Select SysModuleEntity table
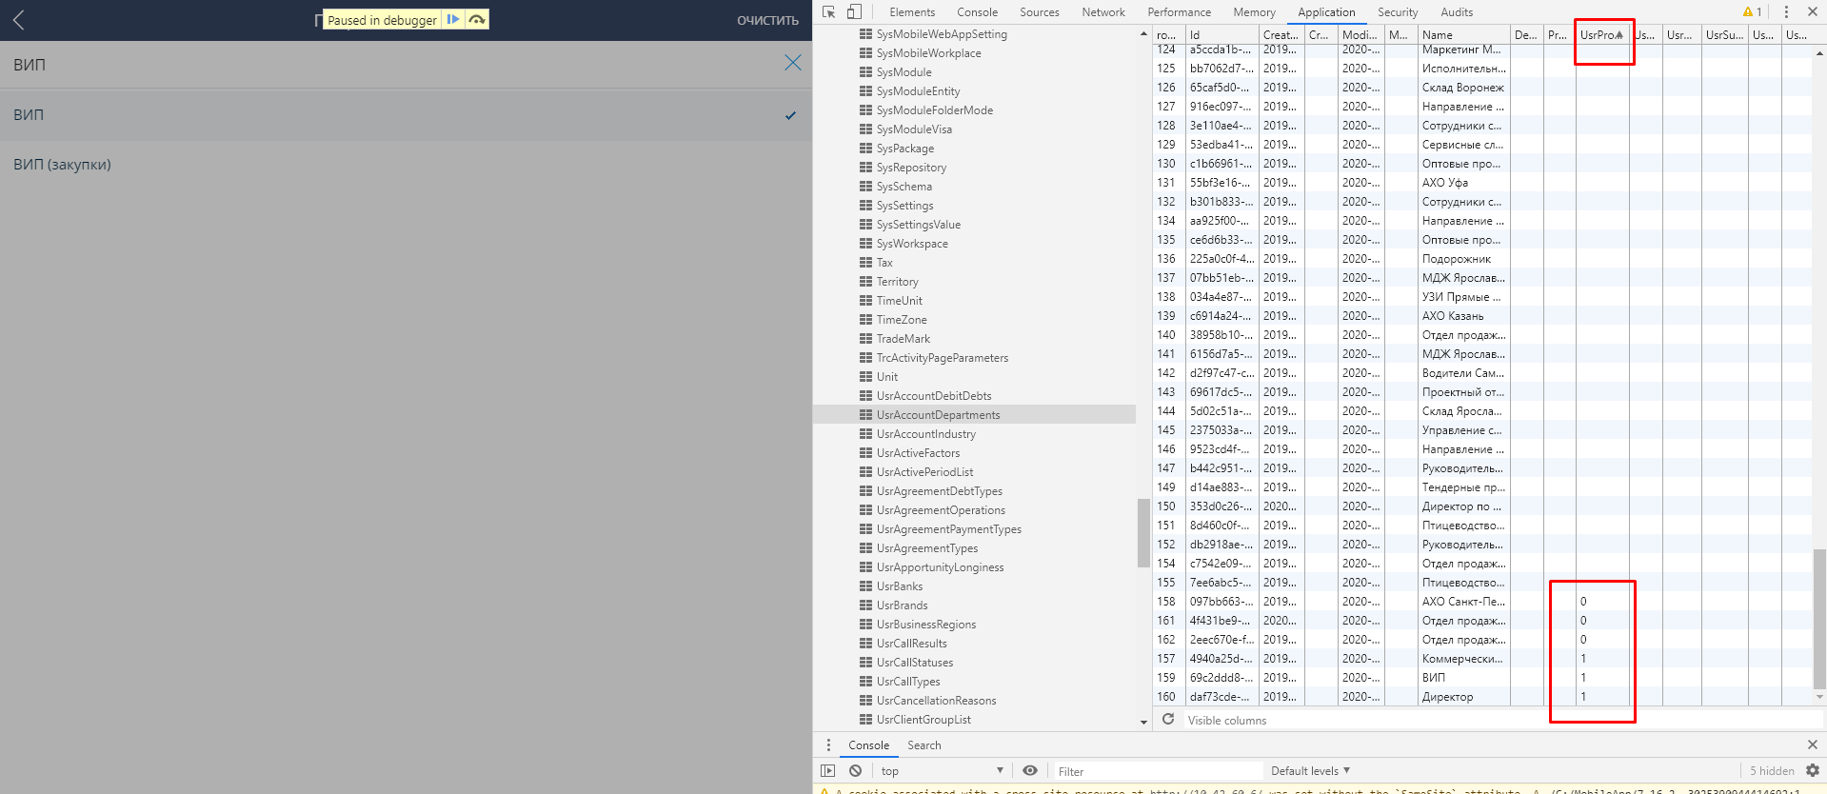Screen dimensions: 1827x794 [918, 91]
